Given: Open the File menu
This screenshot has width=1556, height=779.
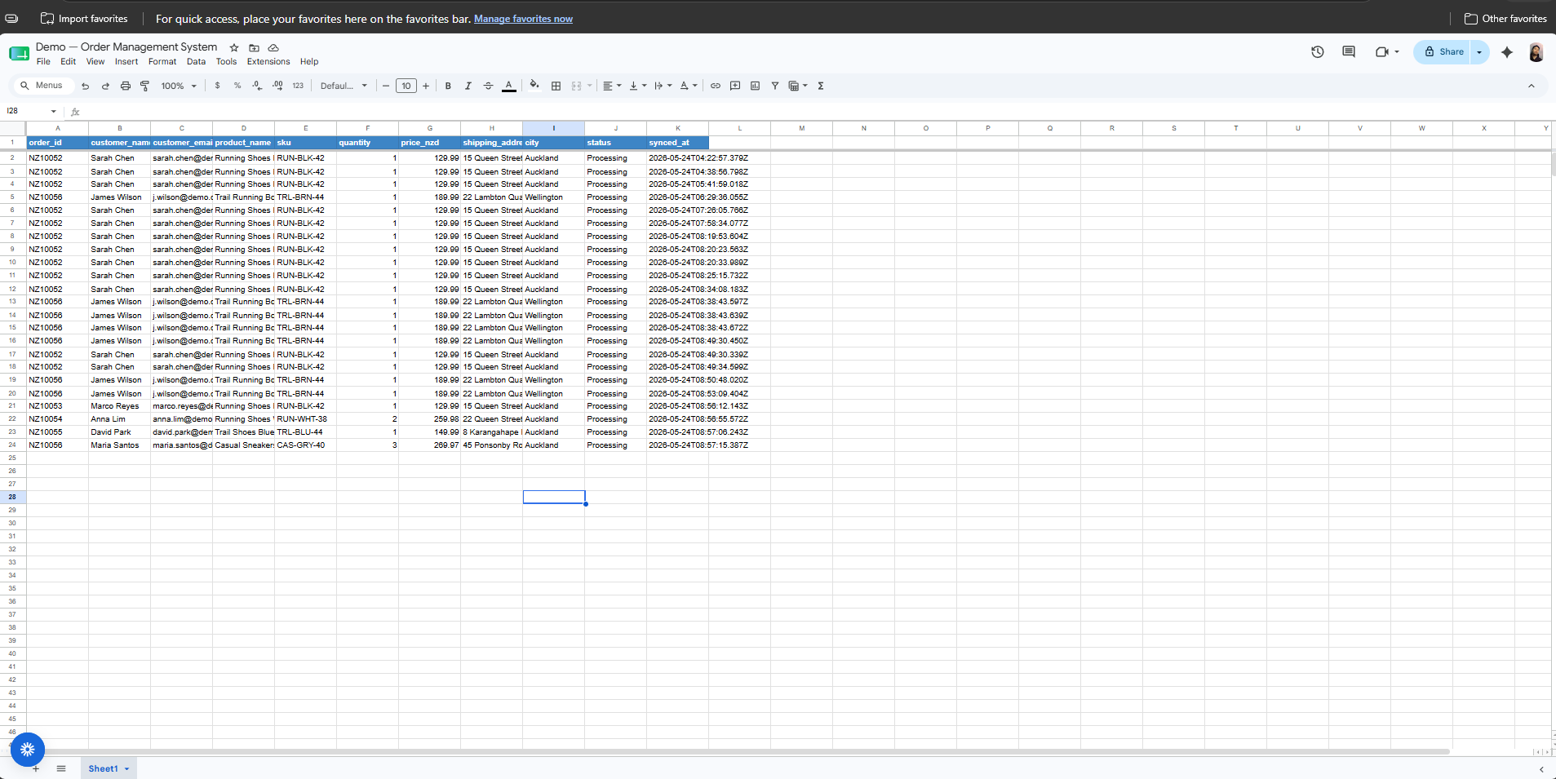Looking at the screenshot, I should (x=43, y=62).
